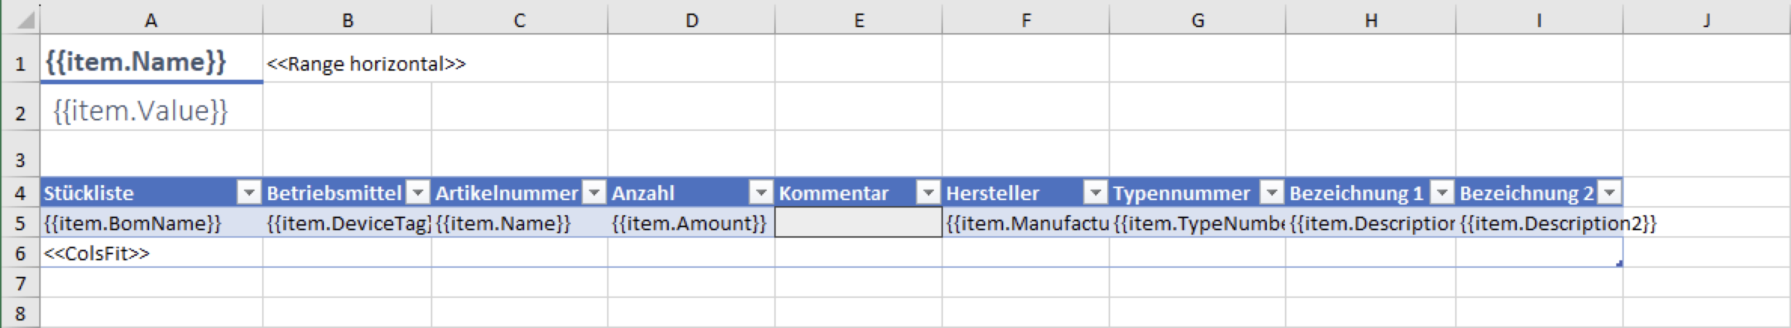Click the table resize handle corner
Viewport: 1791px width, 328px height.
[1619, 263]
